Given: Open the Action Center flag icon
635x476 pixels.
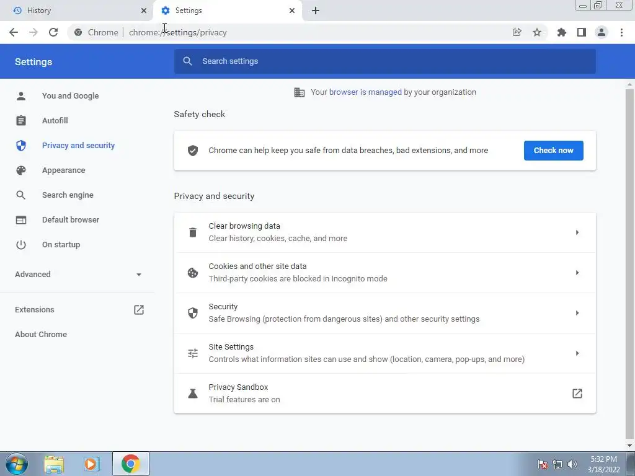Looking at the screenshot, I should click(543, 464).
